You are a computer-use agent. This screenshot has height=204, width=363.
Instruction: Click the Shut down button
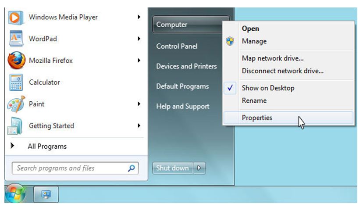pos(172,168)
